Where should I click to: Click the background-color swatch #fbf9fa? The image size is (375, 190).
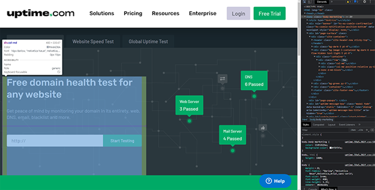point(330,148)
